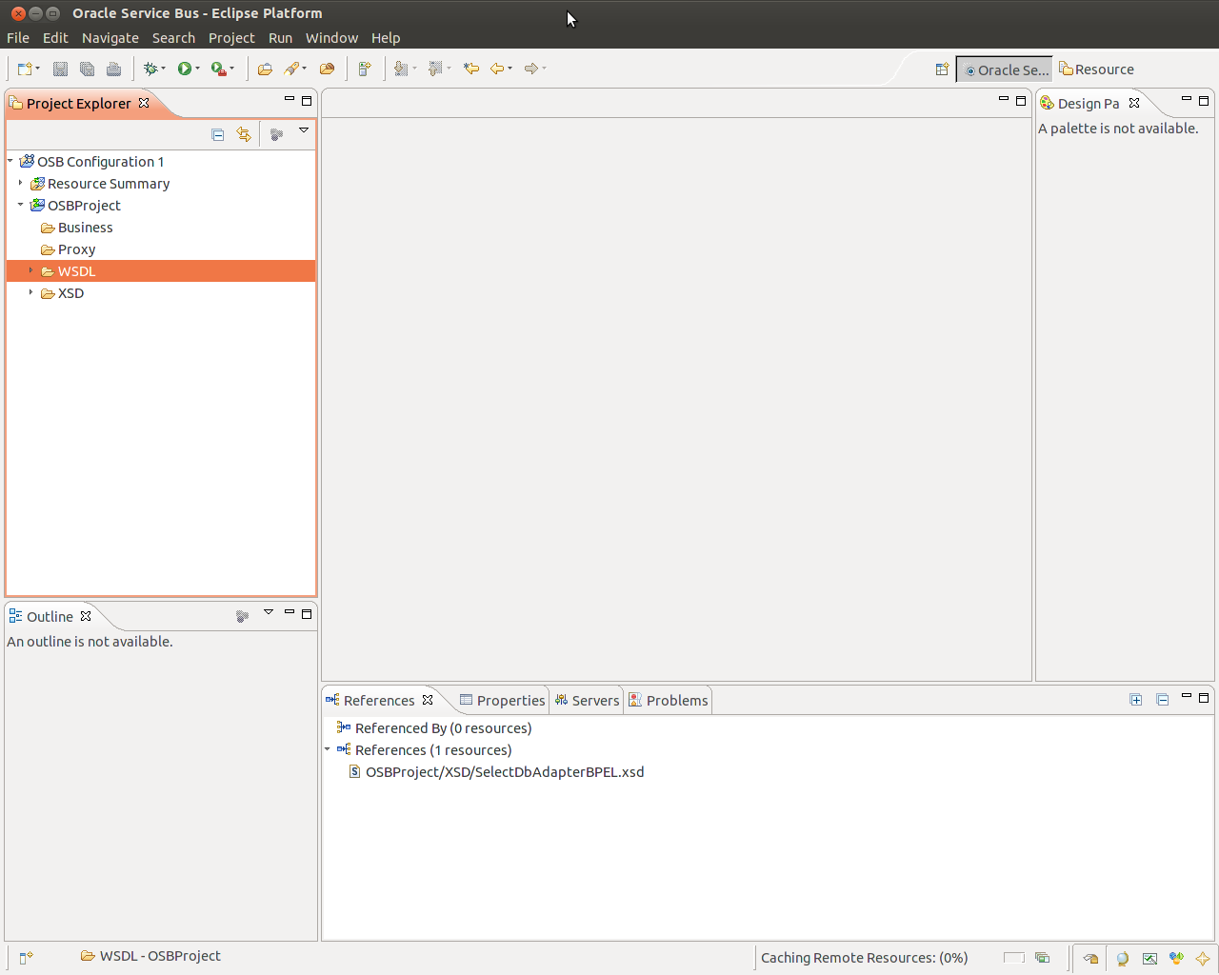Screen dimensions: 1219x975
Task: Click the Print toolbar icon
Action: (x=113, y=69)
